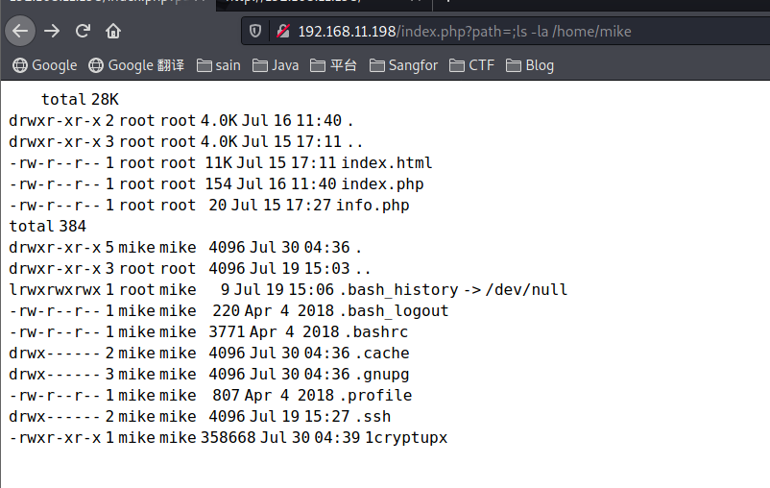
Task: Open the 平台 bookmark folder
Action: 333,65
